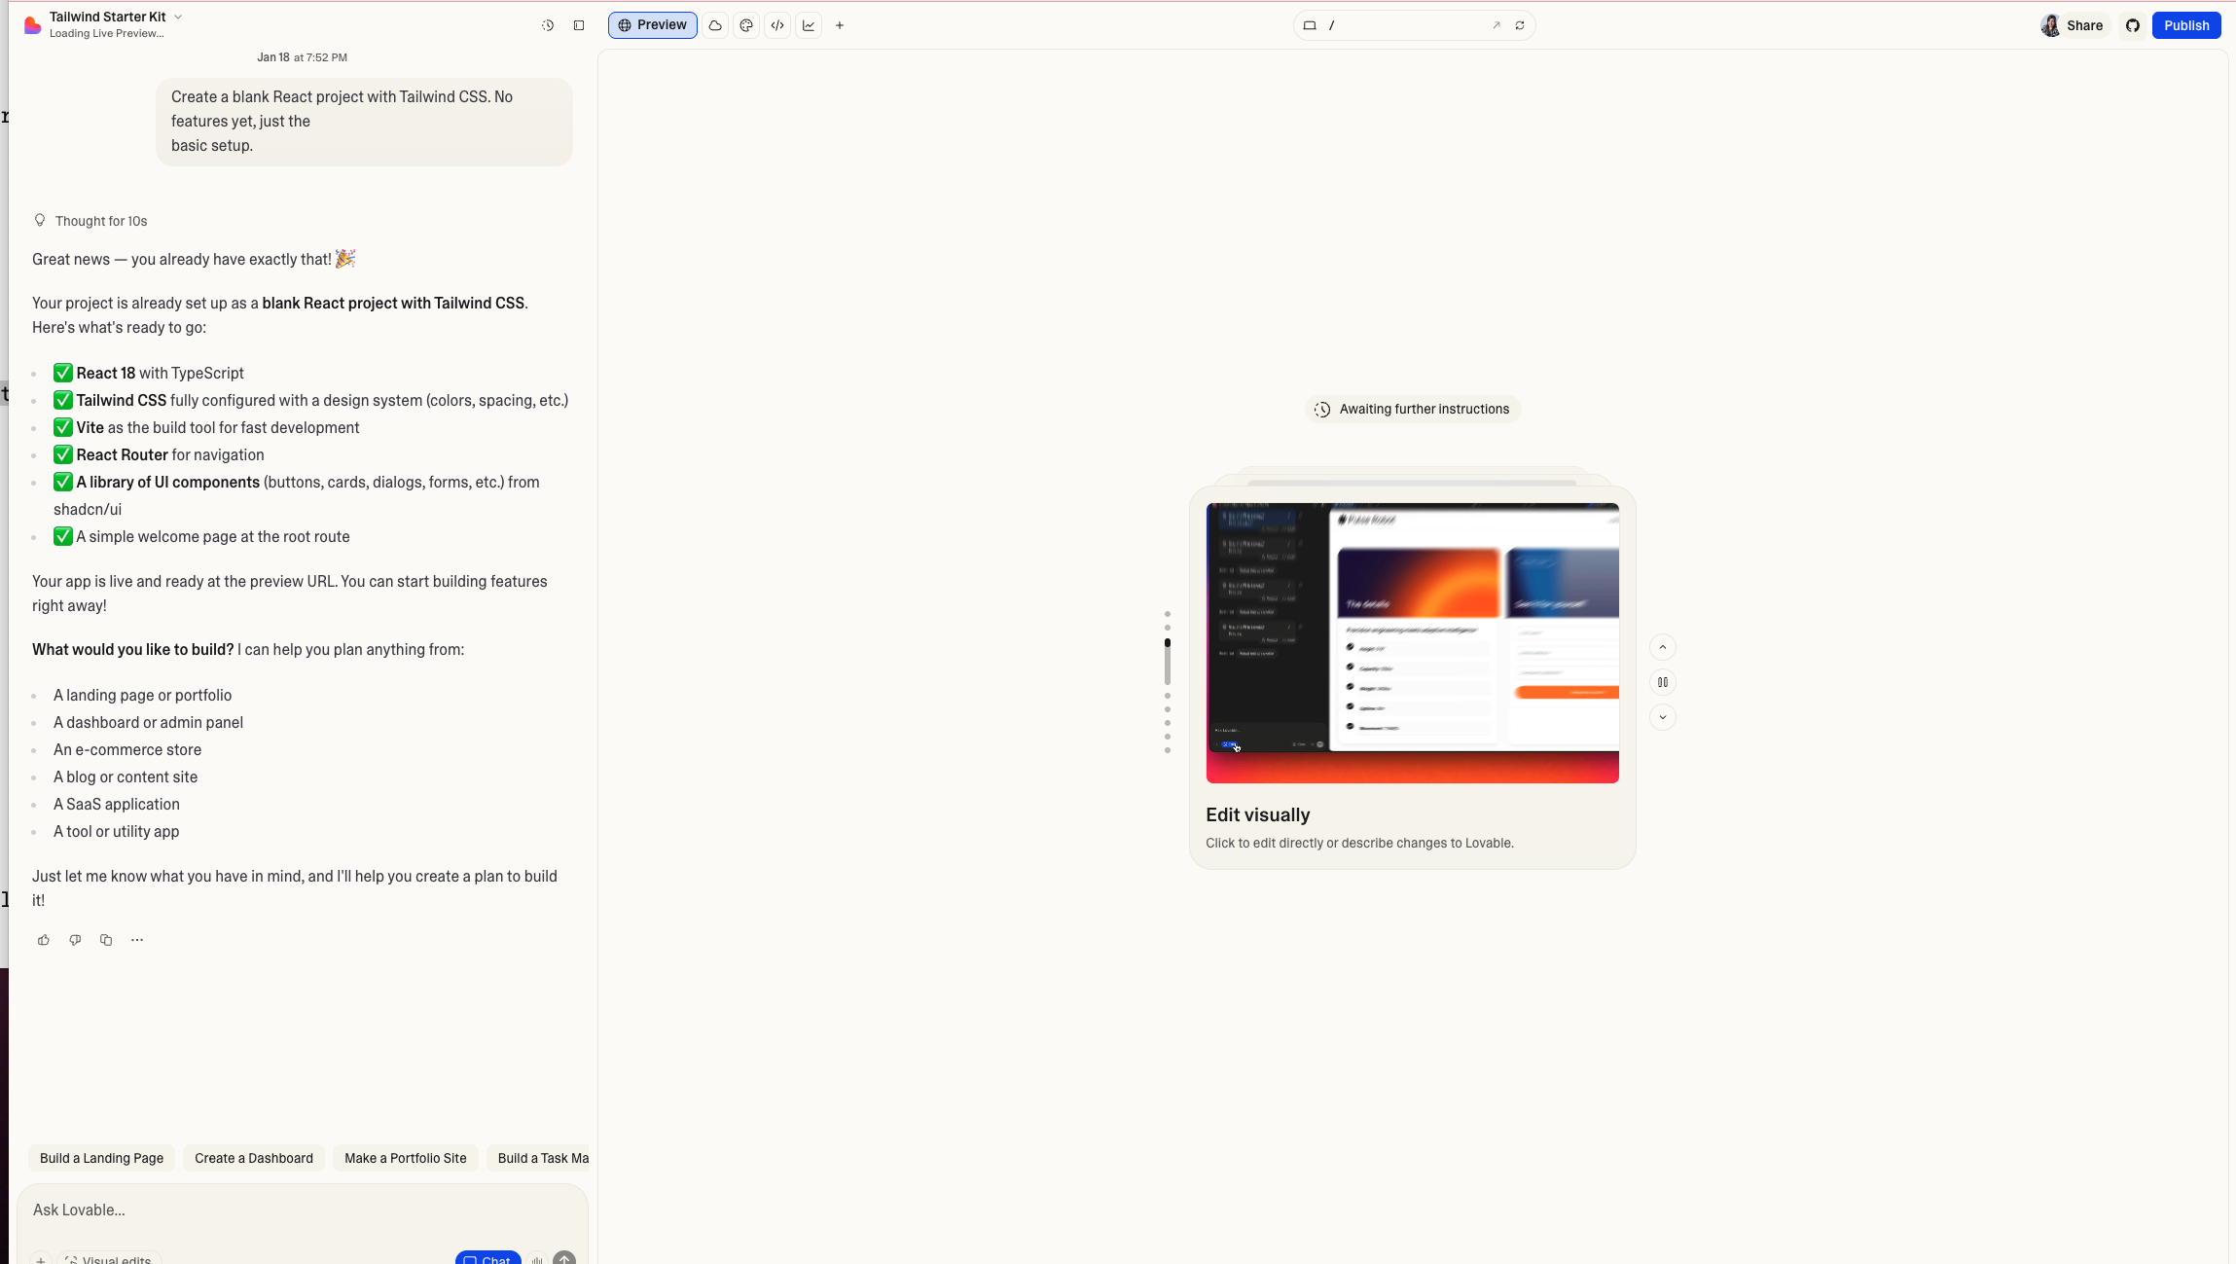Click the Edit visually card title

(x=1258, y=815)
